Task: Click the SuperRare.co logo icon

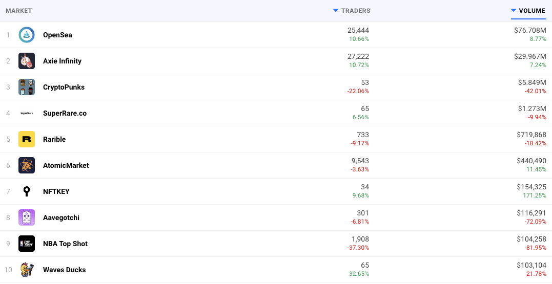Action: tap(27, 113)
